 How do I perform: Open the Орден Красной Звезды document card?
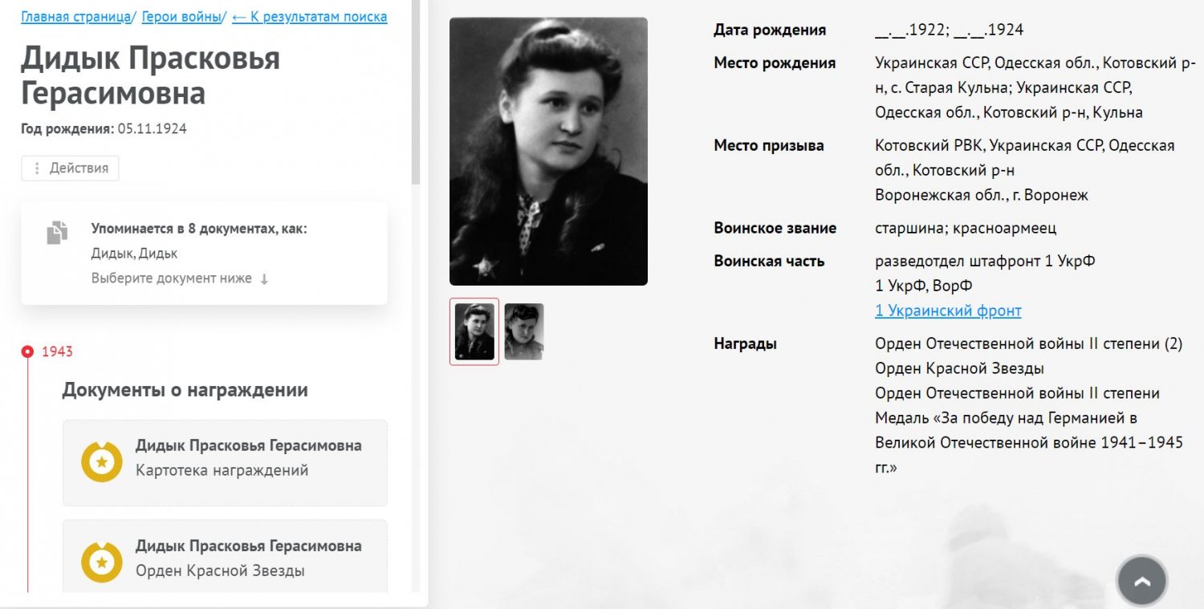pyautogui.click(x=225, y=557)
